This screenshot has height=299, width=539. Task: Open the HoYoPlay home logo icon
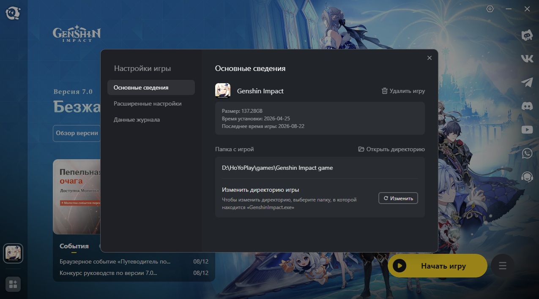[x=13, y=13]
